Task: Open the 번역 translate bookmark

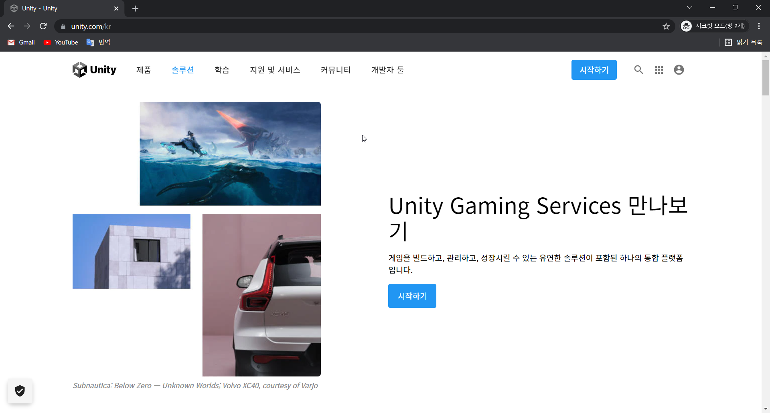Action: (x=98, y=42)
